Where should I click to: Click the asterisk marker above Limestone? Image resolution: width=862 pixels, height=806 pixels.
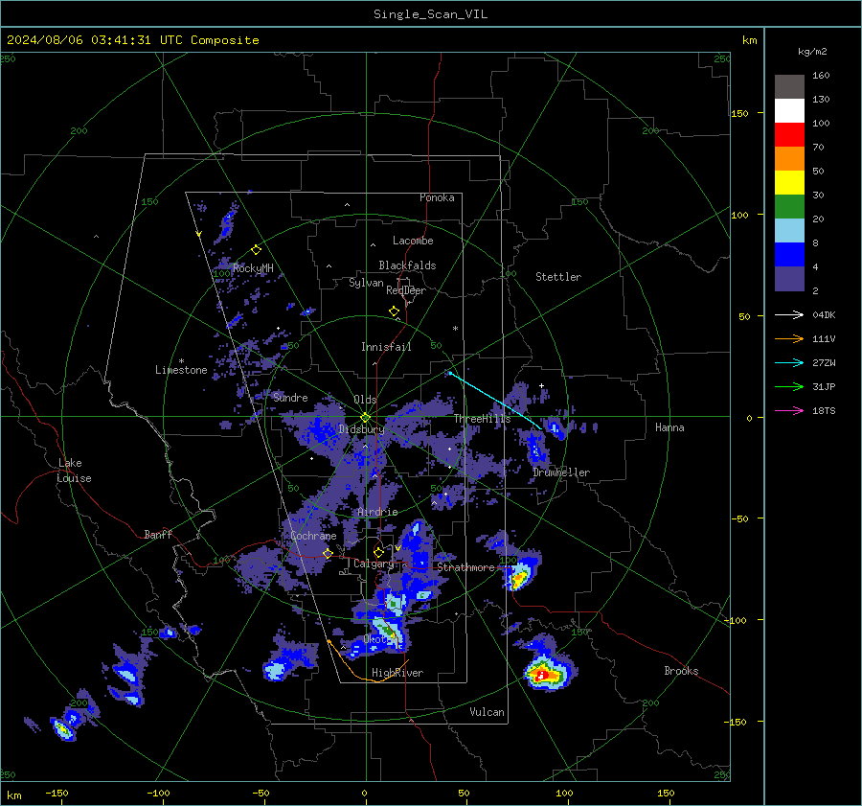point(181,361)
